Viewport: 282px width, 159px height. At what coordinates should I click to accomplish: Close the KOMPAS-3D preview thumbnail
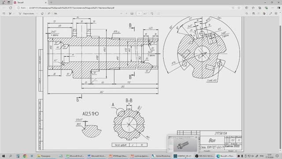(x=196, y=137)
